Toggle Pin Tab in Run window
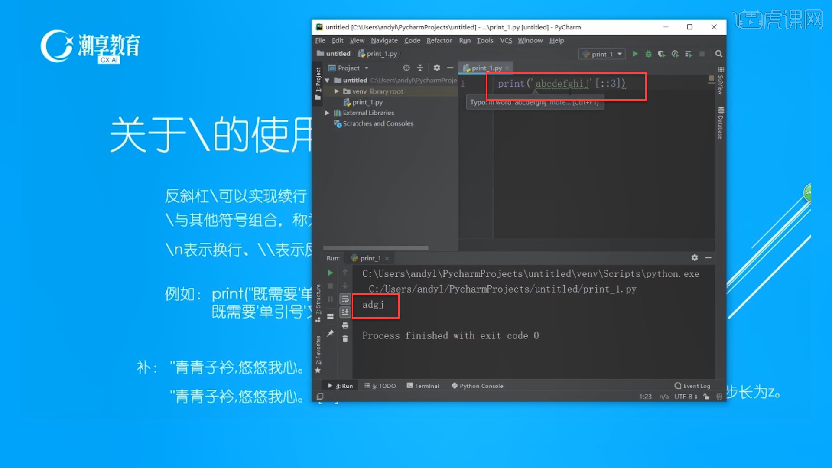 pos(330,333)
